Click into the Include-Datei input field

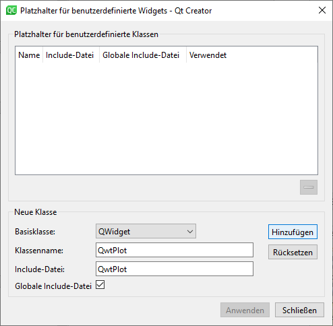[175, 269]
